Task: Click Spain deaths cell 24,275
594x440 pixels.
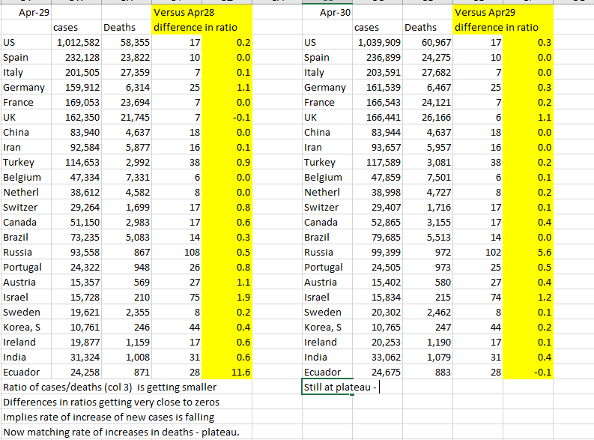Action: pyautogui.click(x=428, y=58)
